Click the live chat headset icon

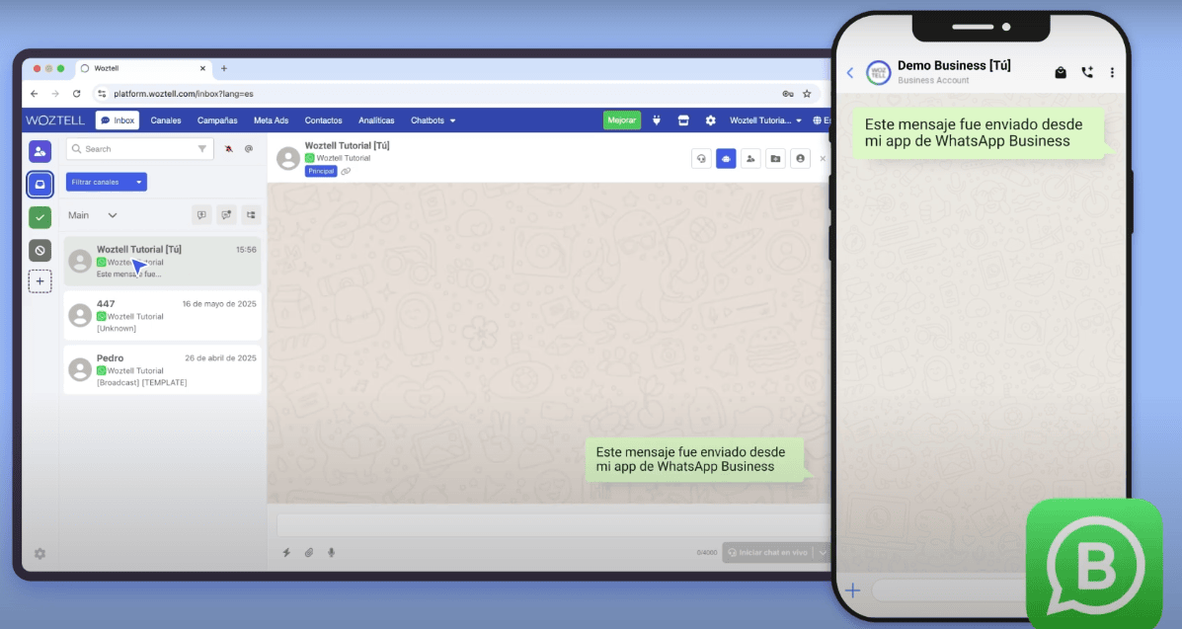701,158
